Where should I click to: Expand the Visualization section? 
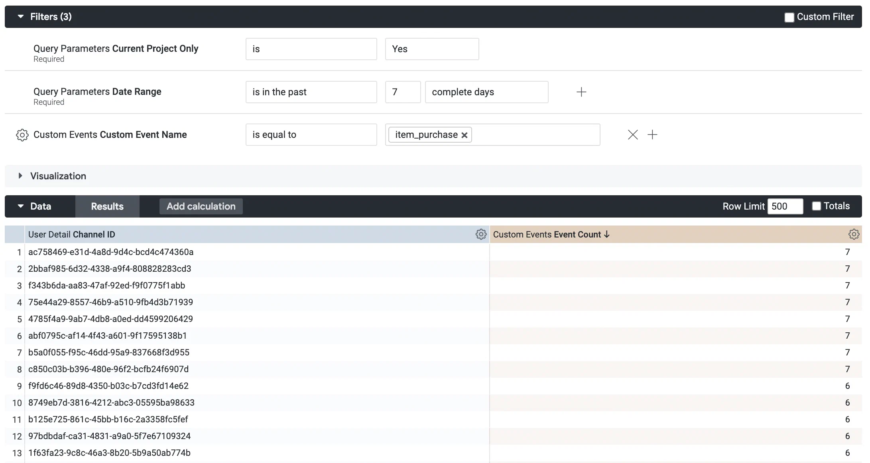pos(21,176)
